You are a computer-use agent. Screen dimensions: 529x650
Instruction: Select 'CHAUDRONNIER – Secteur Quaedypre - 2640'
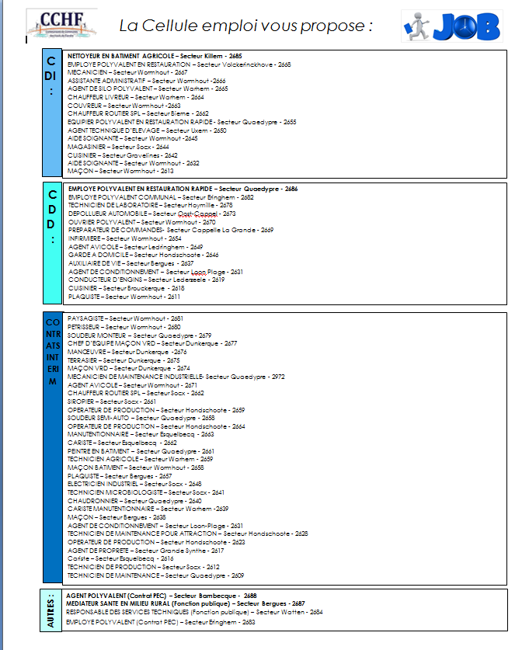coord(134,501)
